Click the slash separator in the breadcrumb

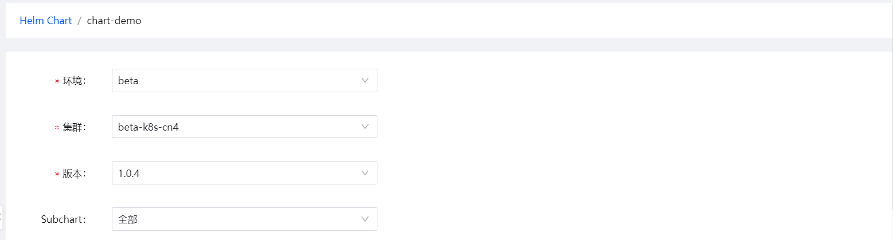pyautogui.click(x=79, y=21)
